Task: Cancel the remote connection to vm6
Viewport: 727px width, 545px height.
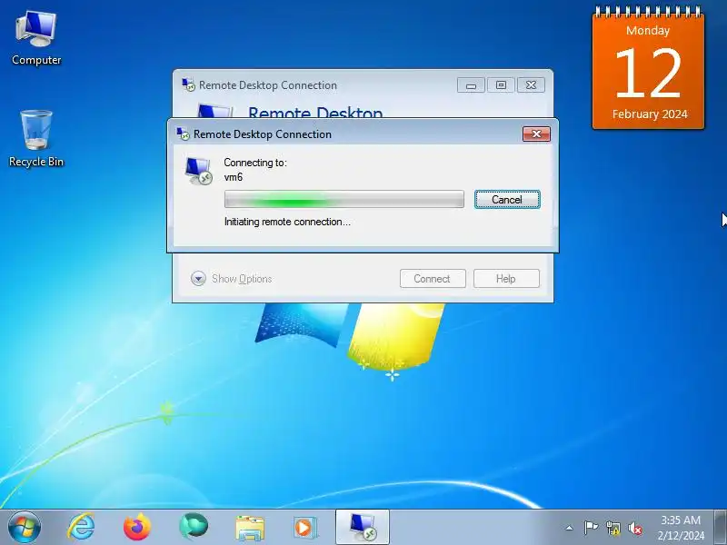Action: coord(507,200)
